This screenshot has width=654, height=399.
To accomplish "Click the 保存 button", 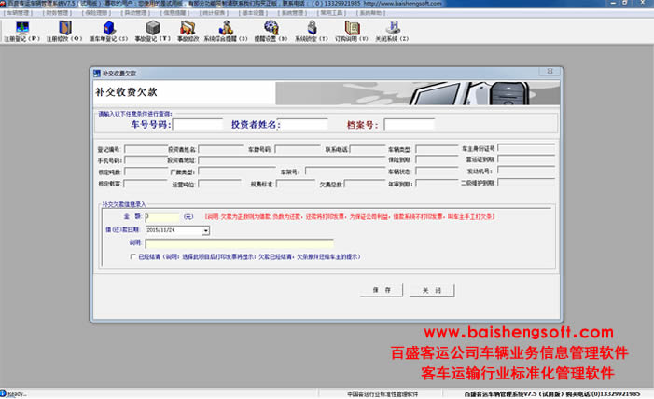I will pyautogui.click(x=382, y=290).
